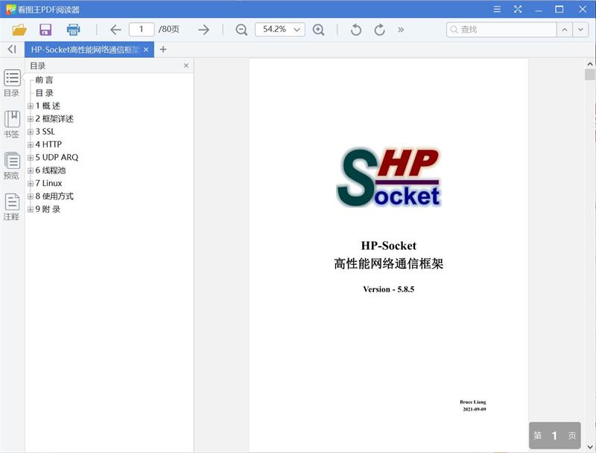
Task: Select 8 使用方式 outline entry
Action: coord(54,196)
